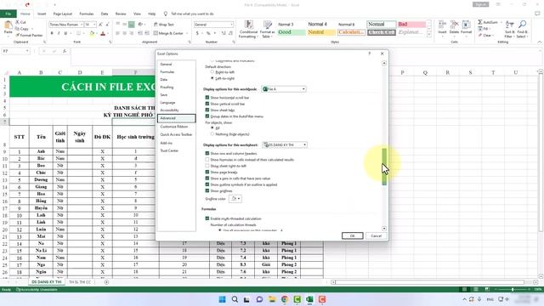Click the Accounting dollar format icon
Screen dimensions: 544x306
coord(197,33)
